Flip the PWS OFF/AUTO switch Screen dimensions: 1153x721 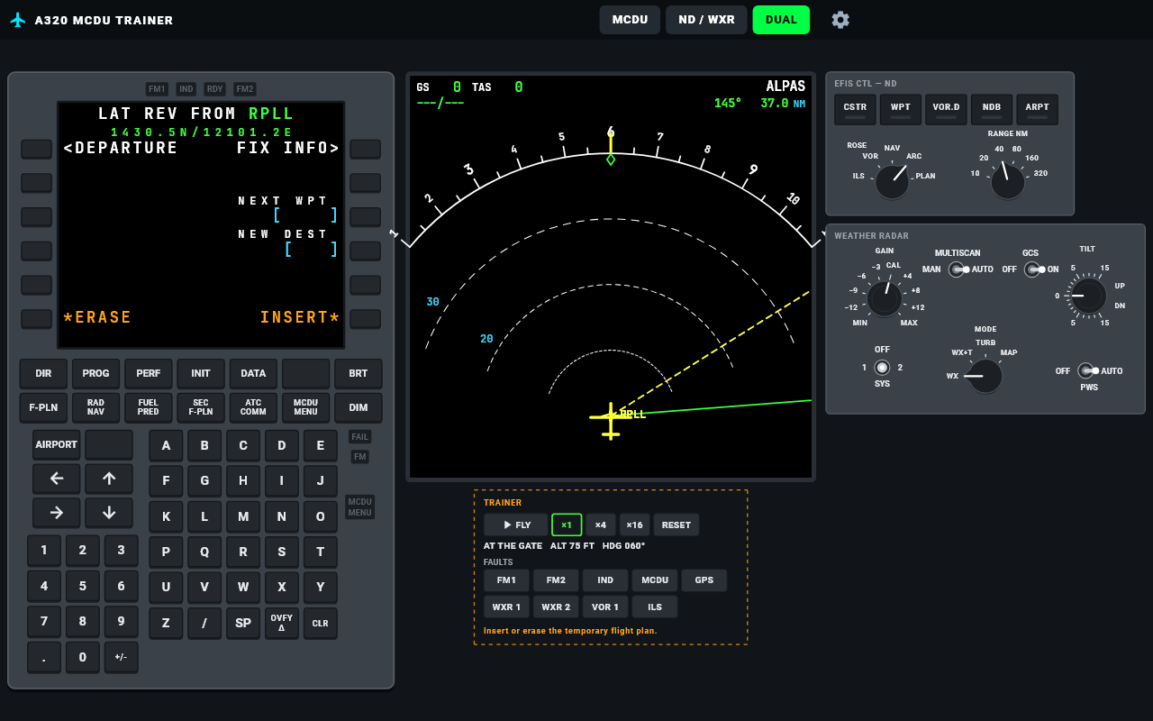pos(1086,370)
